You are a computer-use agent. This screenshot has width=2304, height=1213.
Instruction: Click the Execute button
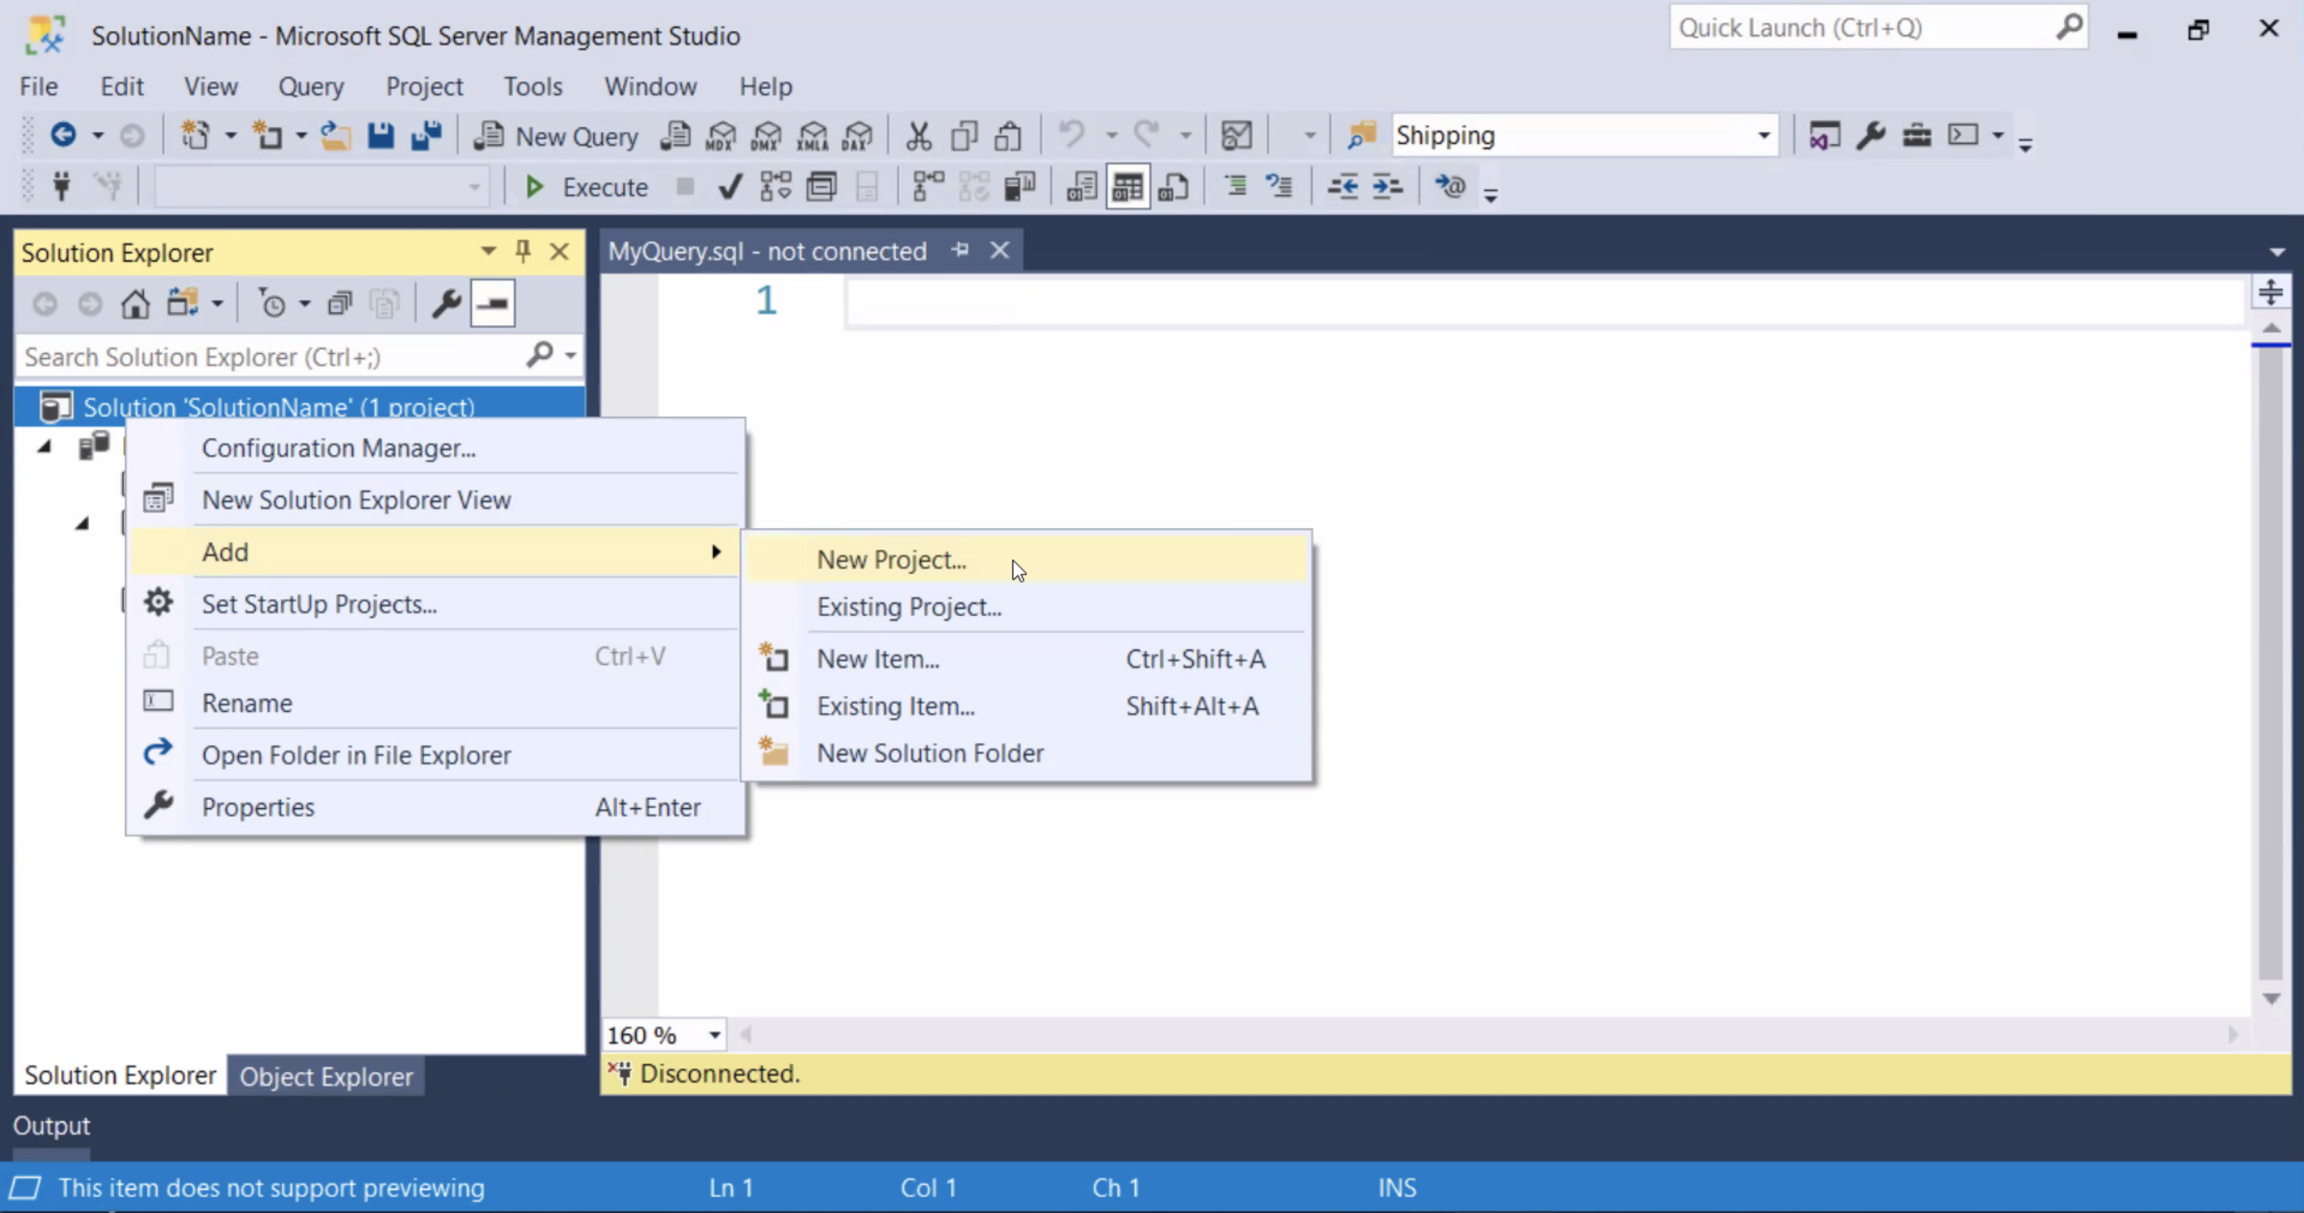(x=586, y=187)
